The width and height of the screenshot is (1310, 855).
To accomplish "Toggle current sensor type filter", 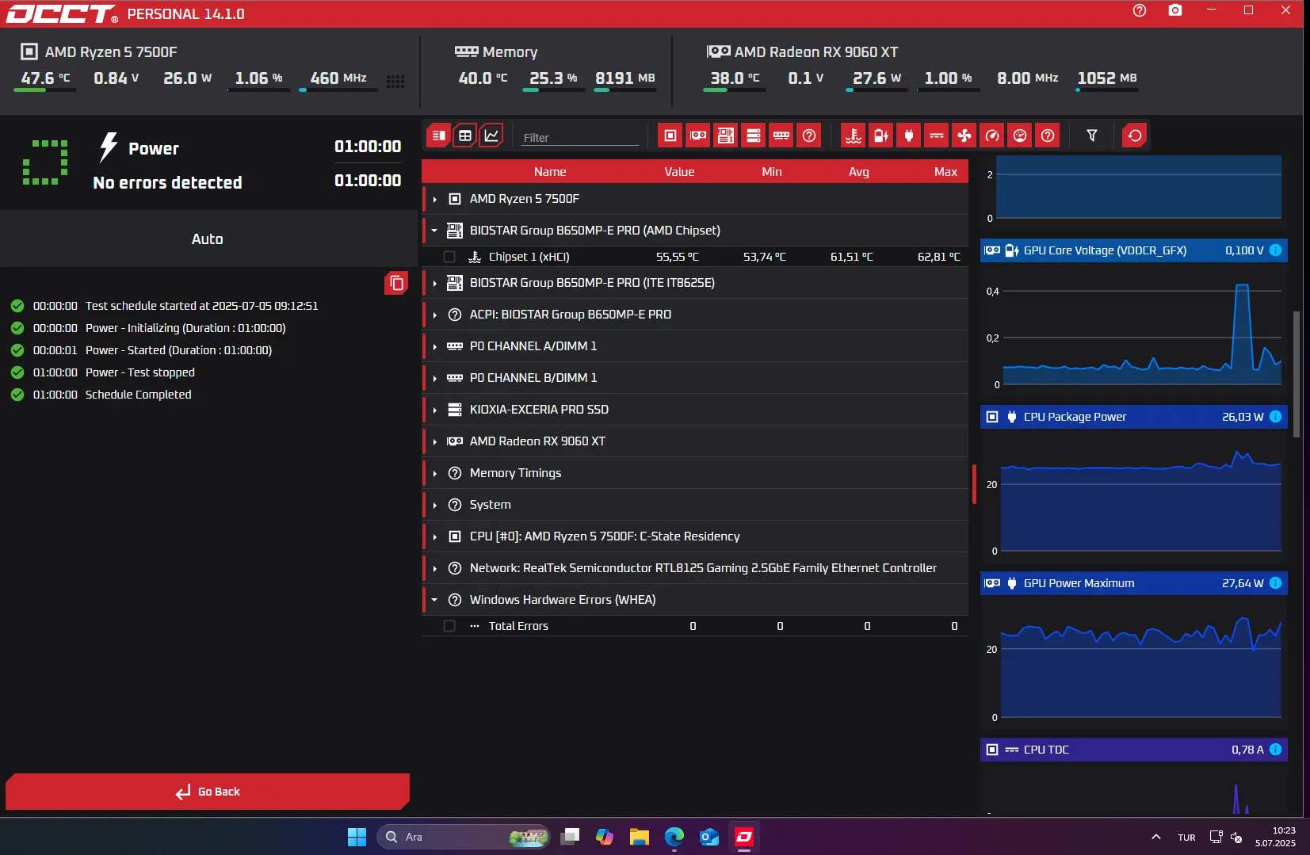I will (937, 136).
